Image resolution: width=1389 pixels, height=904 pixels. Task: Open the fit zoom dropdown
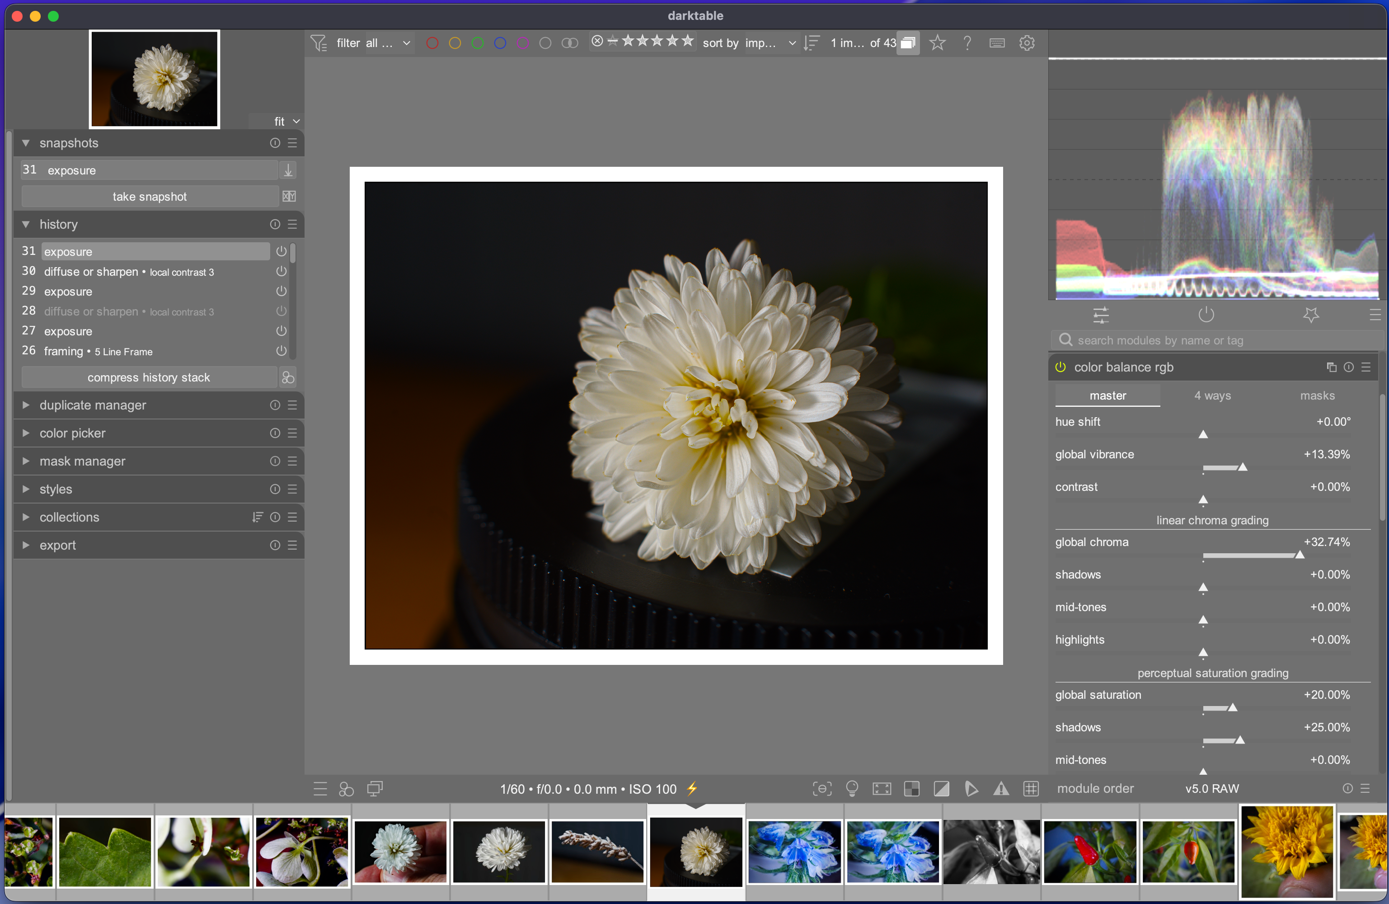pyautogui.click(x=286, y=121)
